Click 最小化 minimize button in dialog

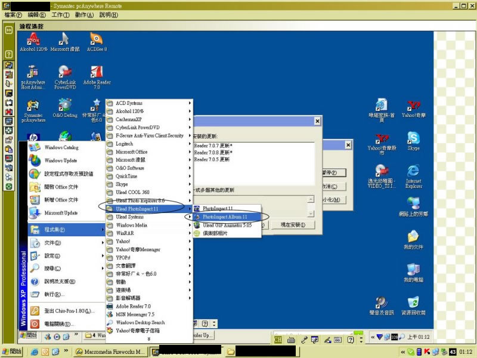click(334, 200)
